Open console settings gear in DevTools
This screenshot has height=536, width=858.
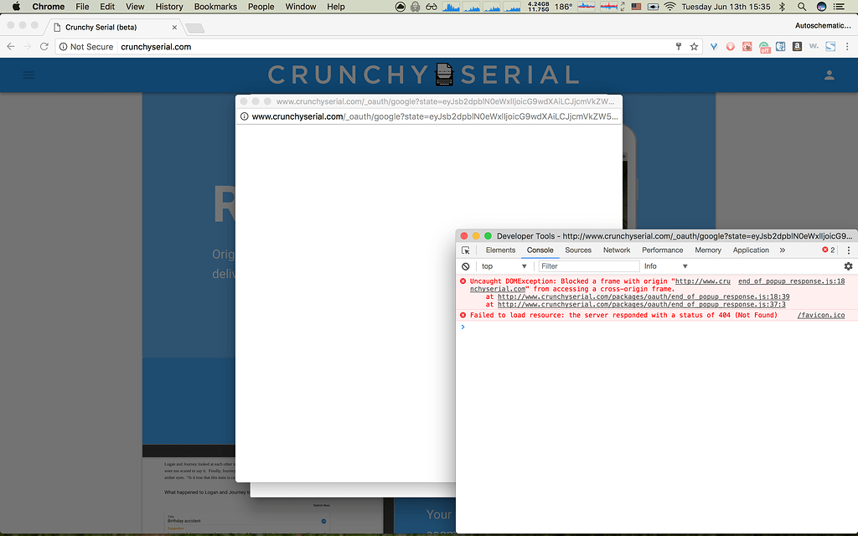(848, 266)
